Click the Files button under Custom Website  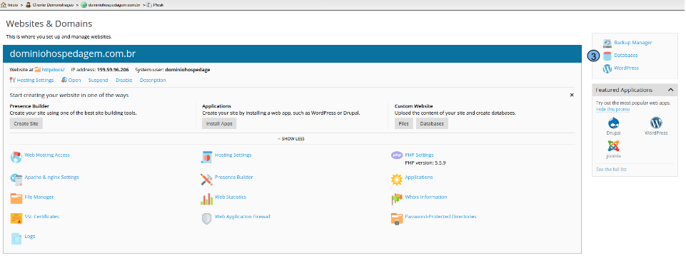tap(404, 123)
